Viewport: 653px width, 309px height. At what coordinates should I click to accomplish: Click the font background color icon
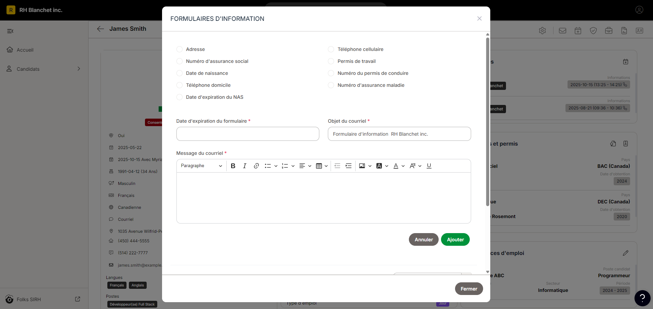pos(379,166)
